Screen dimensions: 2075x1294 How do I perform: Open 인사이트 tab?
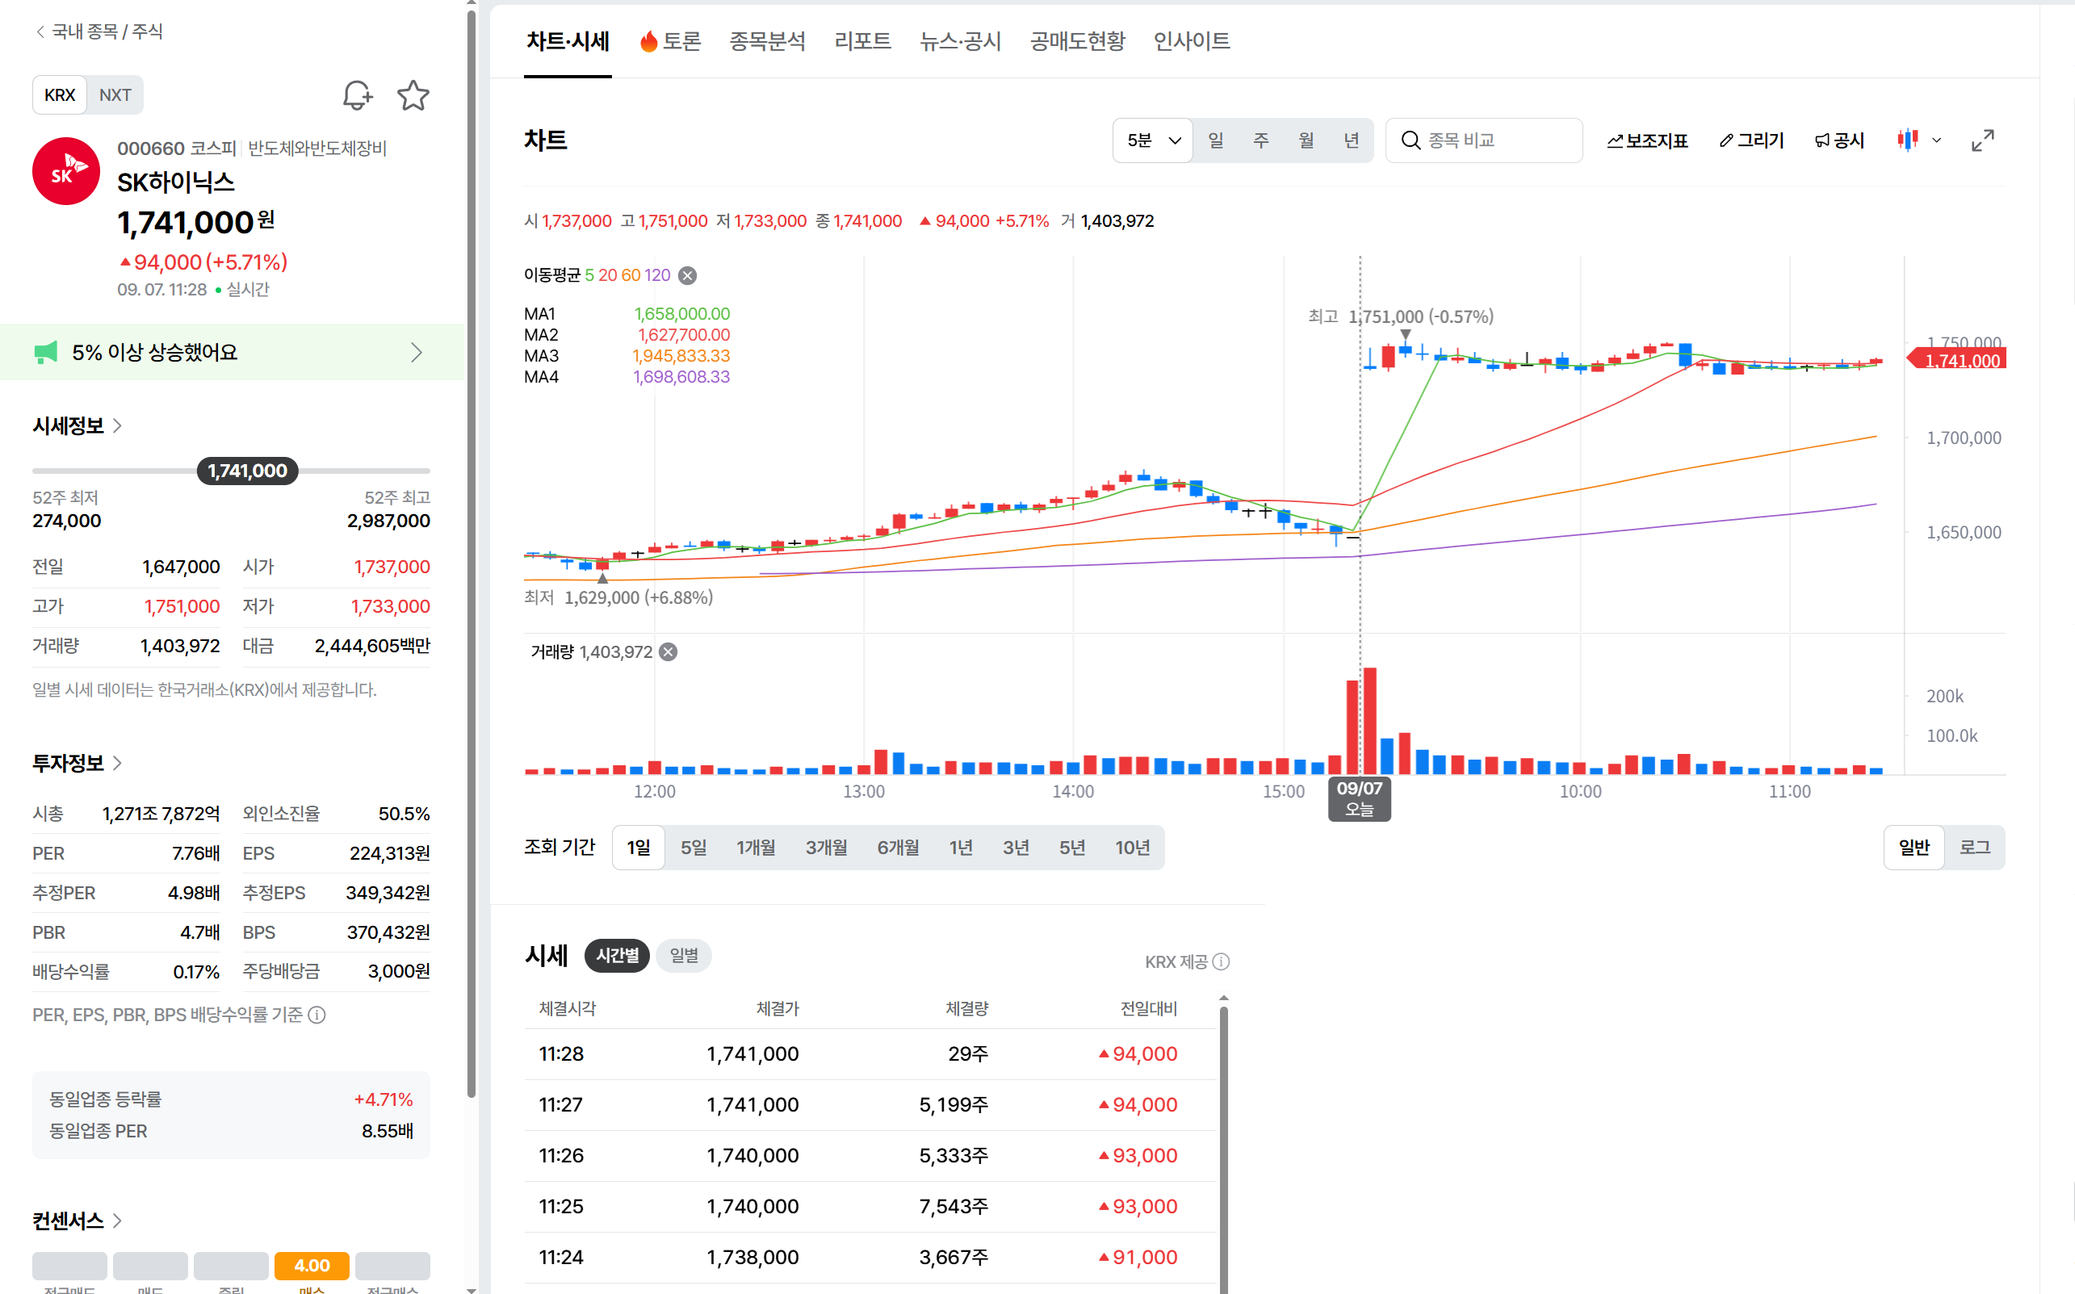click(x=1192, y=41)
